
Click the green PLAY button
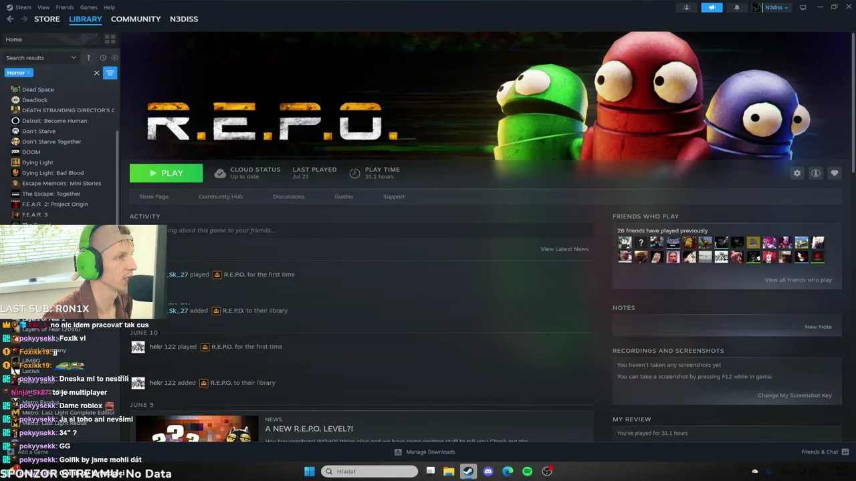click(x=166, y=173)
